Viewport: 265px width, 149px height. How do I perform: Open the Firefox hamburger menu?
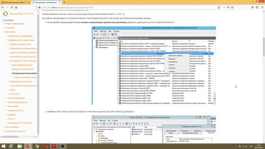tap(262, 7)
